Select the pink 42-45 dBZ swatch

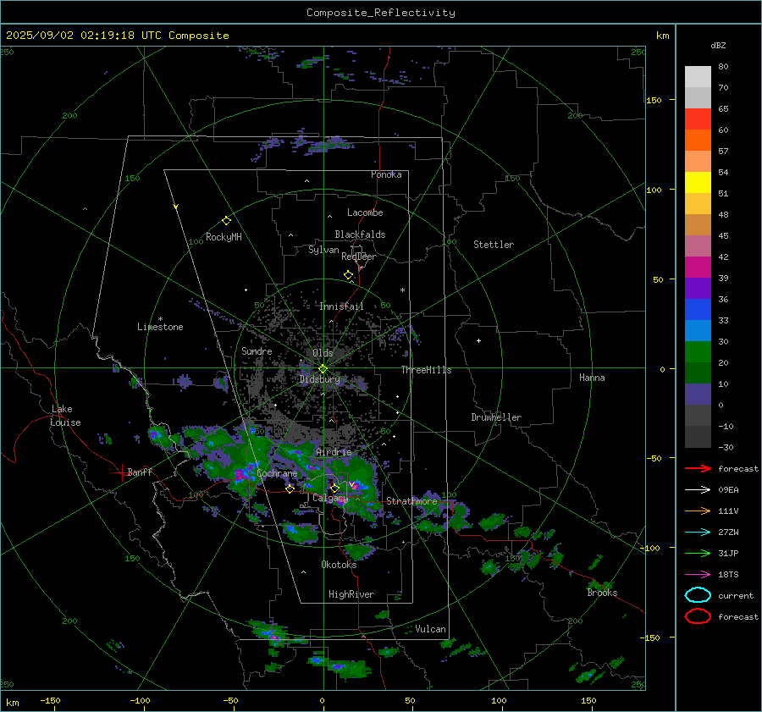pos(698,246)
